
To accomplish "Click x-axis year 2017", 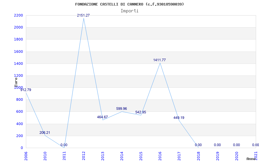I will 179,156.
